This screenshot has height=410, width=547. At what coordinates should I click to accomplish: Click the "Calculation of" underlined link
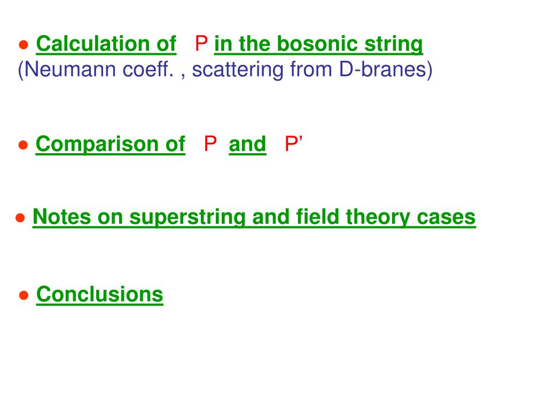[106, 44]
